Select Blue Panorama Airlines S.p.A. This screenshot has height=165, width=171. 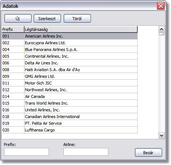[70, 50]
